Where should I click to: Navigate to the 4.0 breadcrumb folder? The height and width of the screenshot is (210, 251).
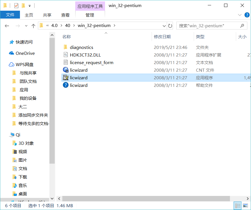click(x=54, y=26)
